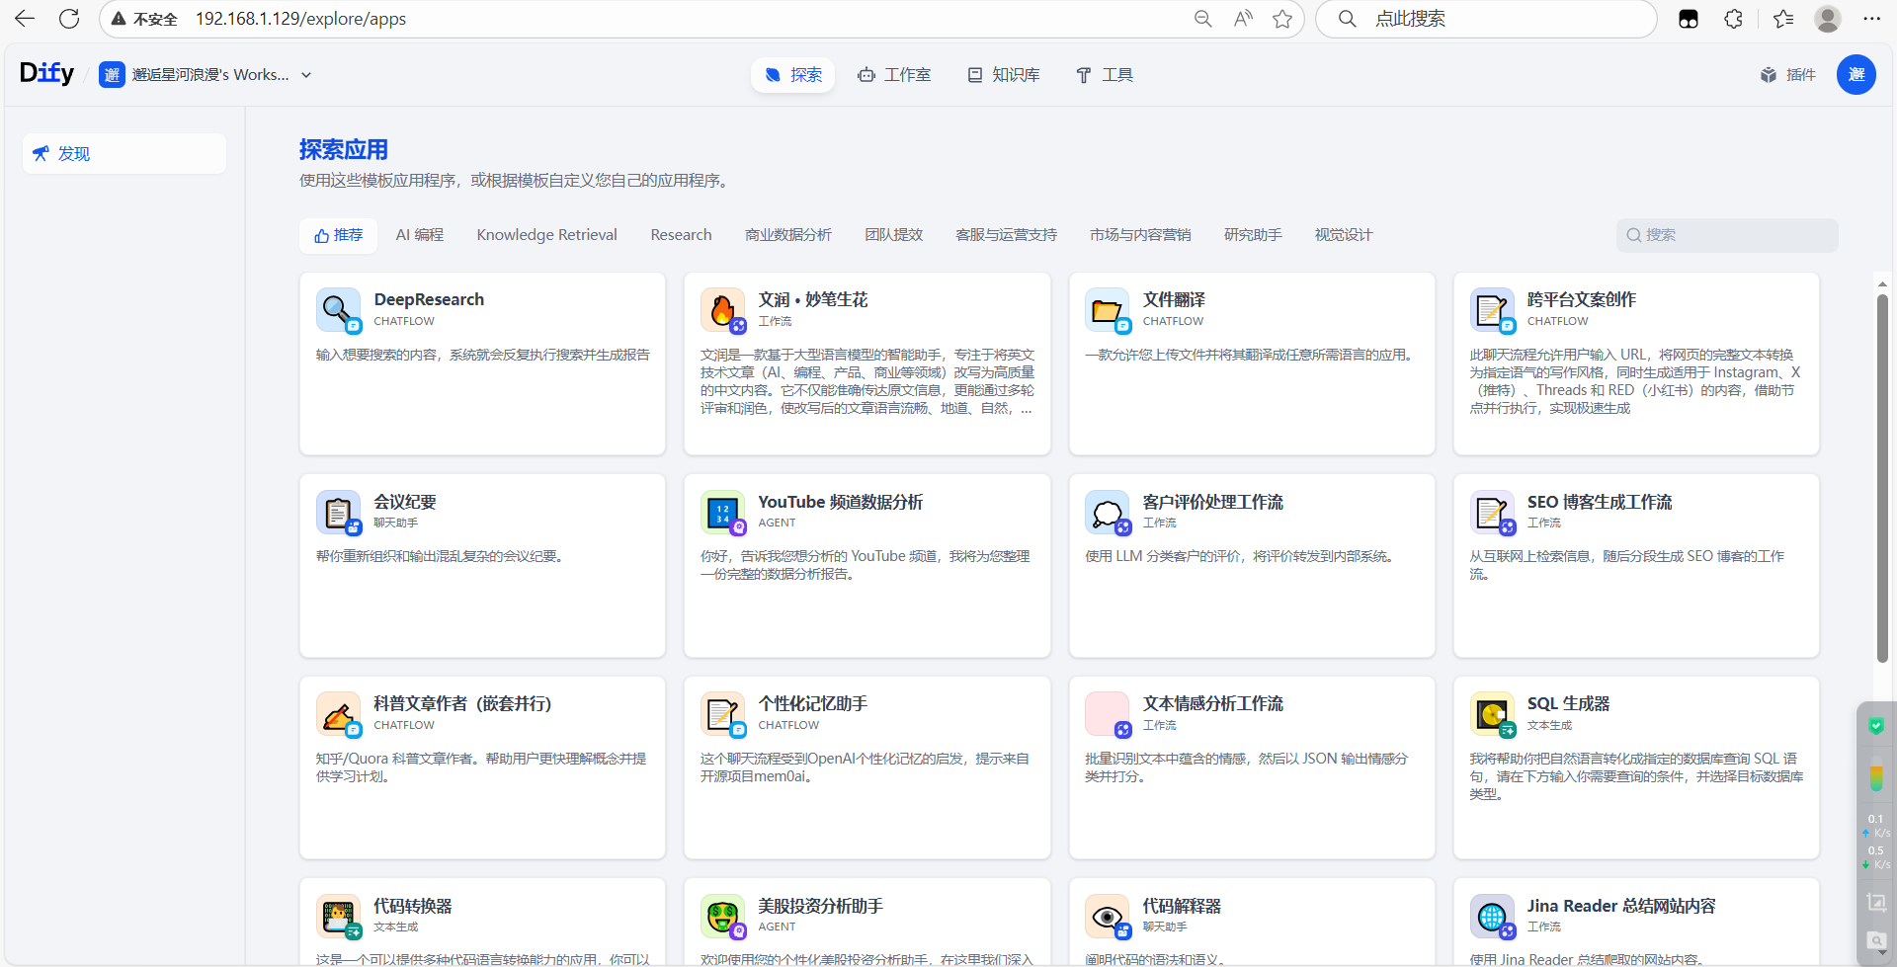Open the SQL 生成器 card title
Image resolution: width=1897 pixels, height=967 pixels.
click(1568, 703)
